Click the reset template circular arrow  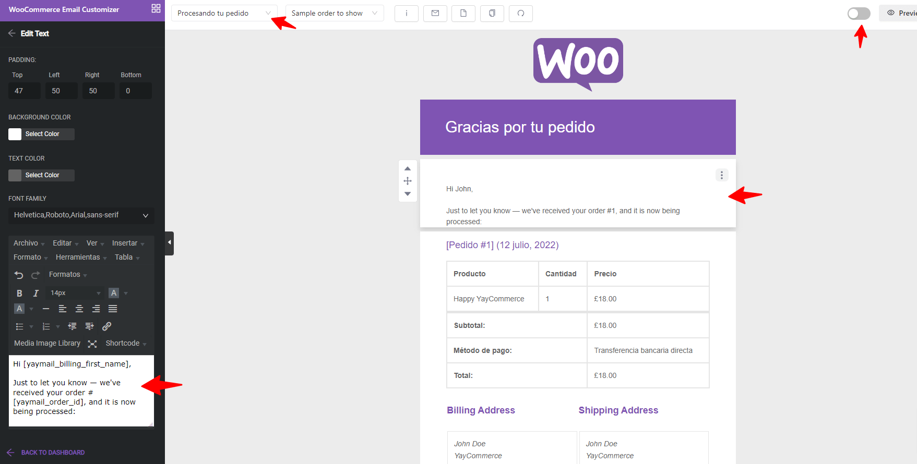tap(521, 14)
